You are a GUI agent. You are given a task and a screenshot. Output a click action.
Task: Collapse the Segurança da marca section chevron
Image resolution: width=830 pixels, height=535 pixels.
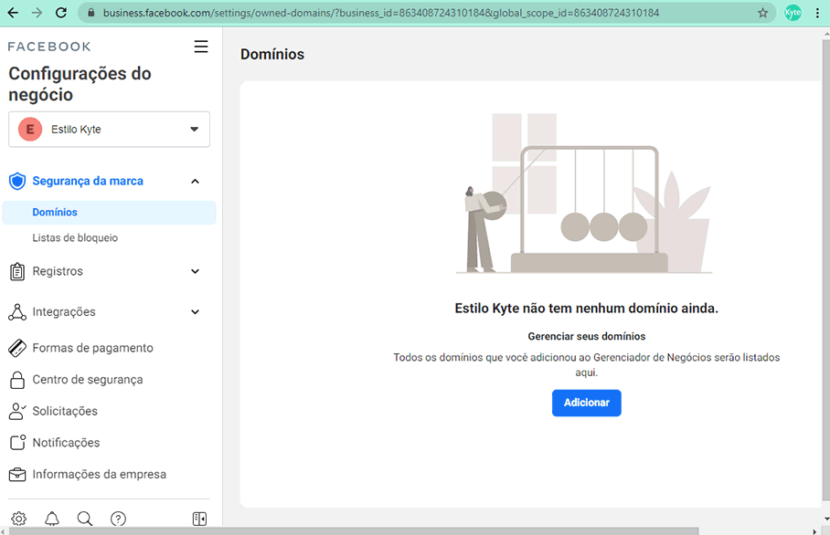pyautogui.click(x=195, y=182)
